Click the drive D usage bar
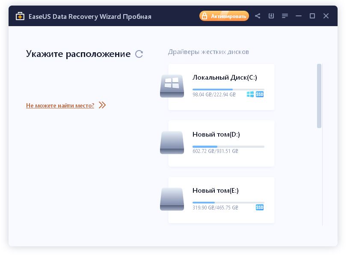Screen dimensions: 347x260 [x=228, y=146]
